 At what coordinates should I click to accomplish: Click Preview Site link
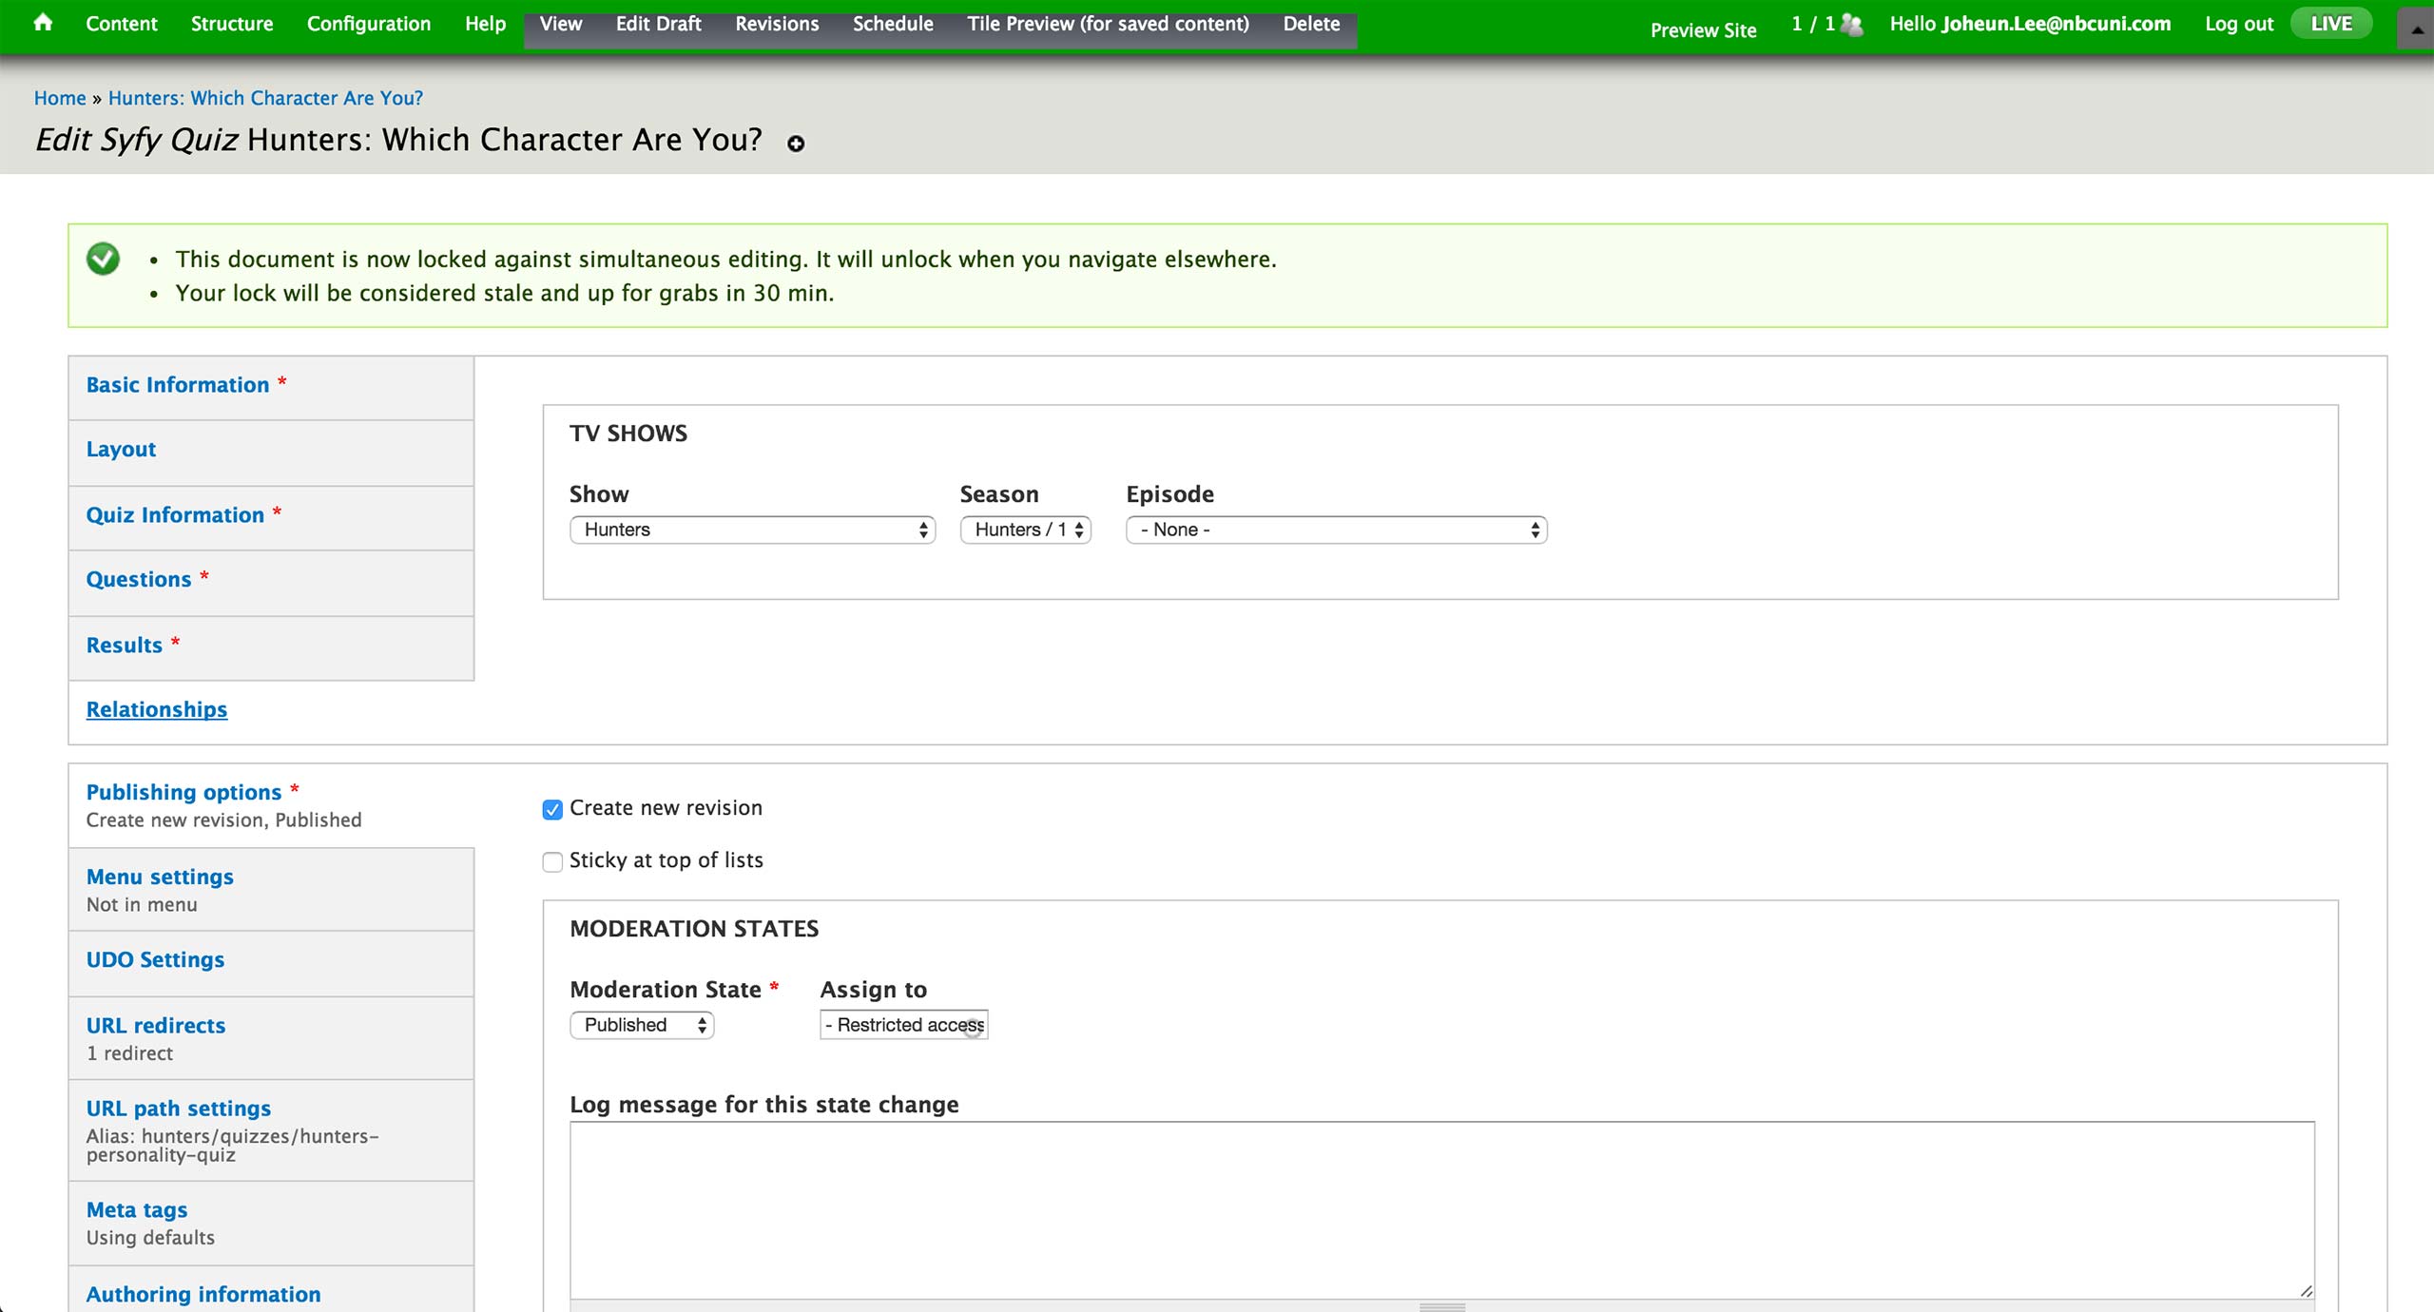(x=1703, y=30)
